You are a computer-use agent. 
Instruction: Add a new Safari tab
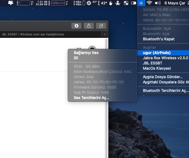(105, 34)
